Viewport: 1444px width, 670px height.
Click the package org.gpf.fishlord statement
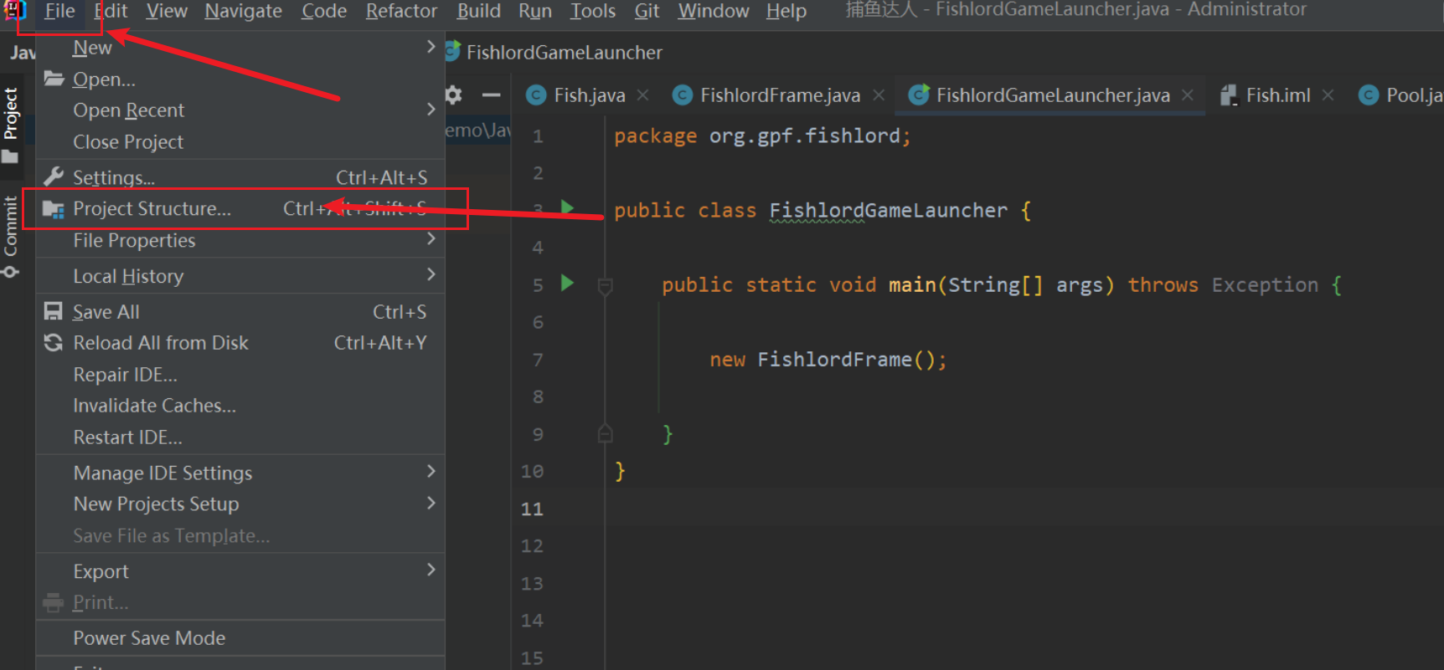click(762, 136)
